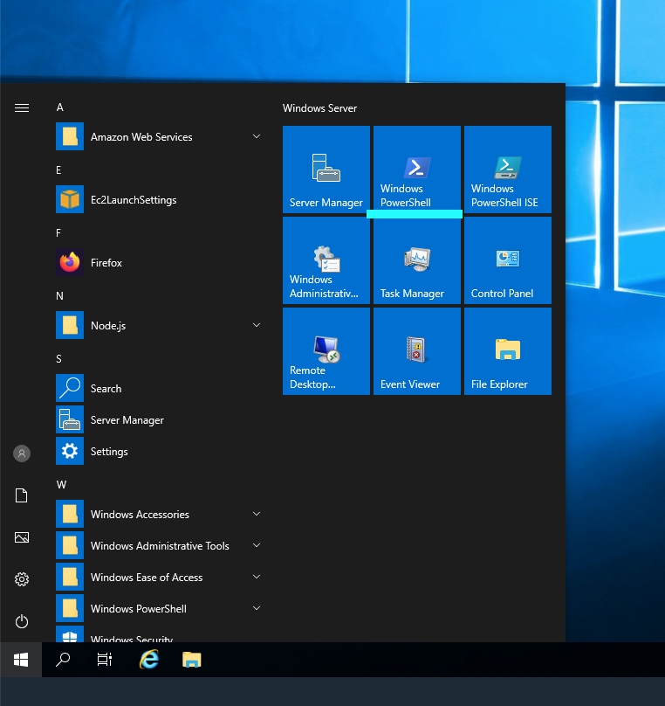Open Task View on the taskbar

(105, 660)
